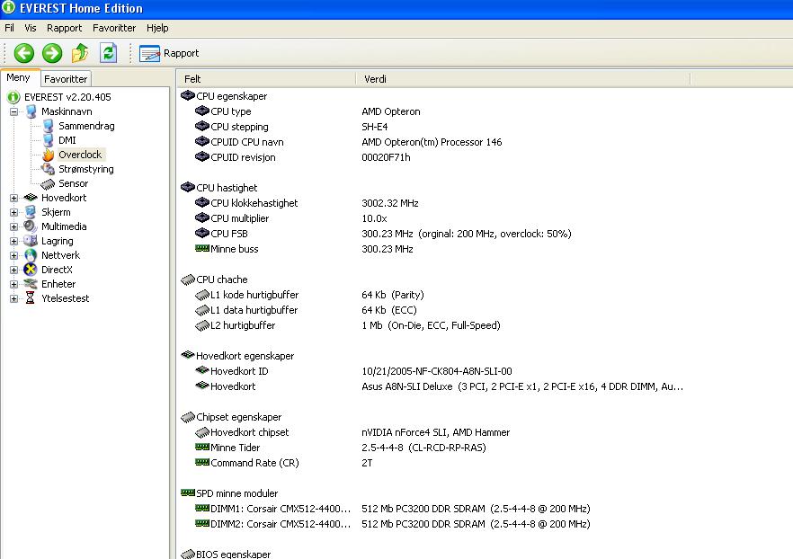This screenshot has height=559, width=793.
Task: Open the Rapport menu in the menu bar
Action: (x=64, y=28)
